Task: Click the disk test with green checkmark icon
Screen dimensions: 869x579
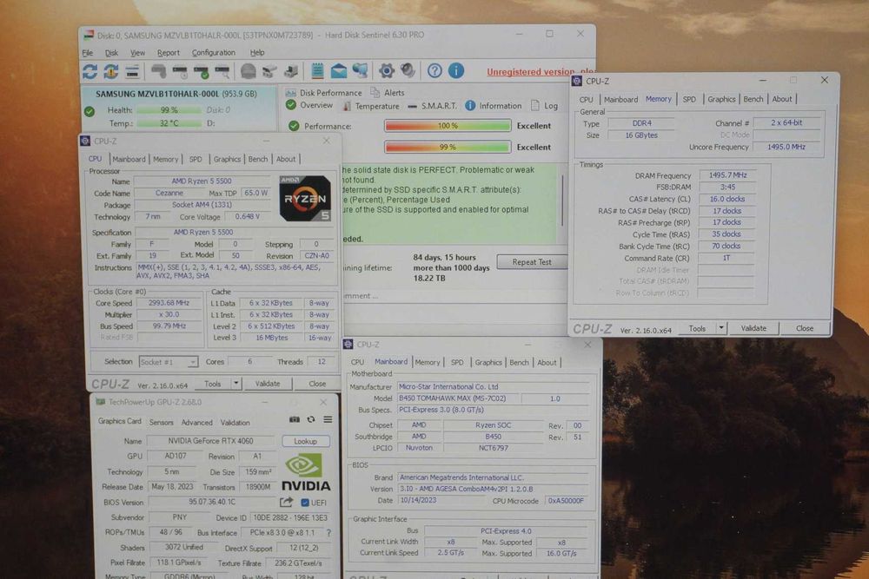Action: point(202,71)
